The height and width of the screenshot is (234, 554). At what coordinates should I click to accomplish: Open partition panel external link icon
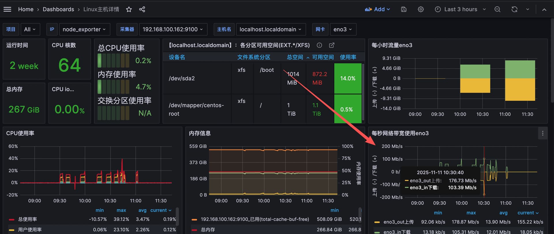(x=332, y=45)
